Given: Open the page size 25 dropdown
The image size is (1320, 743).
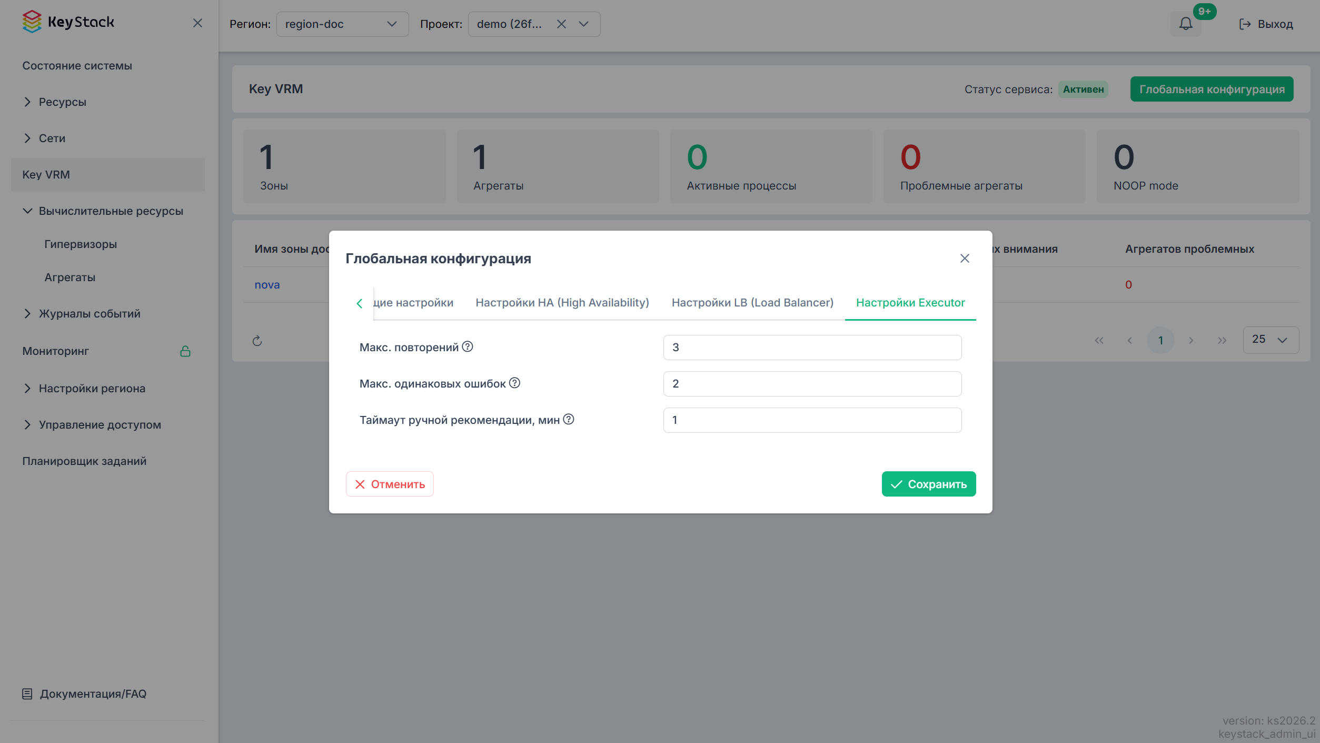Looking at the screenshot, I should (x=1271, y=340).
